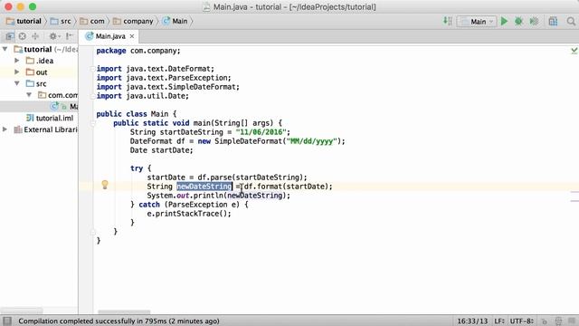
Task: Click com breadcrumb in navigation bar
Action: tap(92, 21)
